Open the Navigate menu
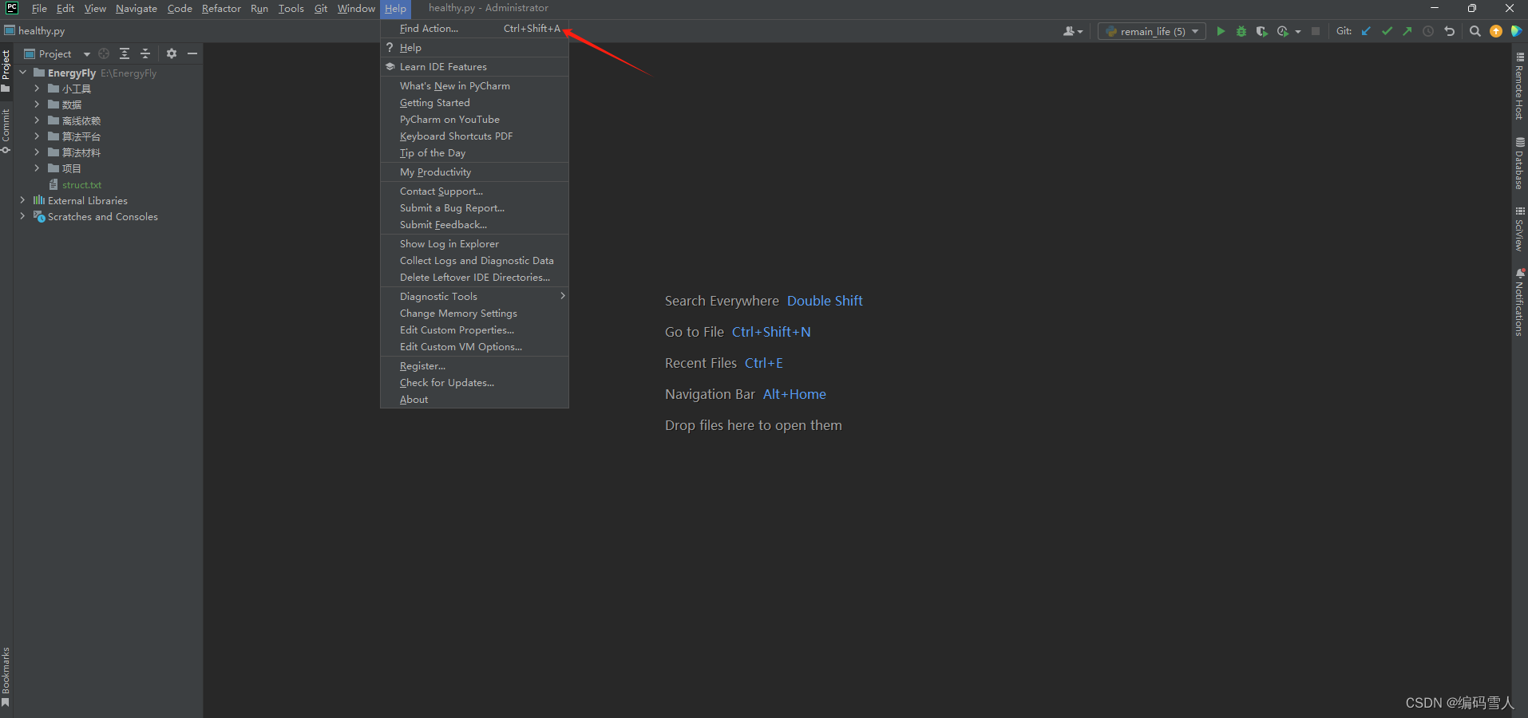Image resolution: width=1528 pixels, height=718 pixels. 137,8
